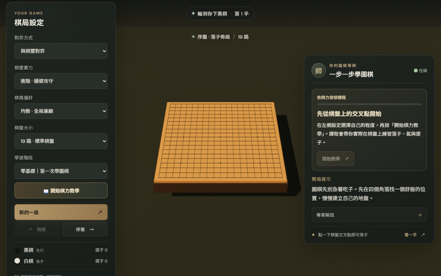Open the 棋靈實力 dropdown showing 進階 · 穩健攻守

pos(61,81)
